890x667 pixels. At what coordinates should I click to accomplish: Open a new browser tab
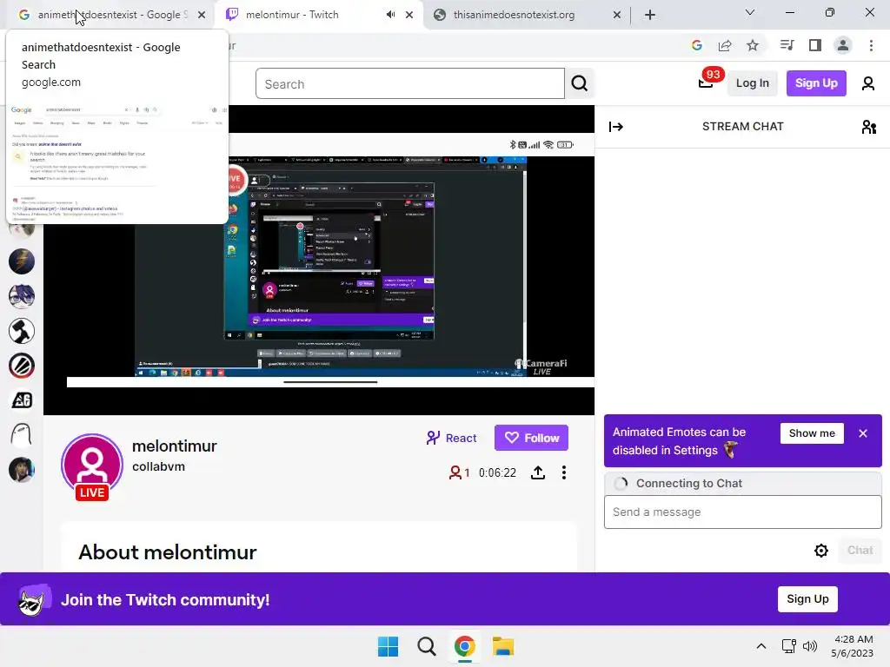click(x=650, y=15)
